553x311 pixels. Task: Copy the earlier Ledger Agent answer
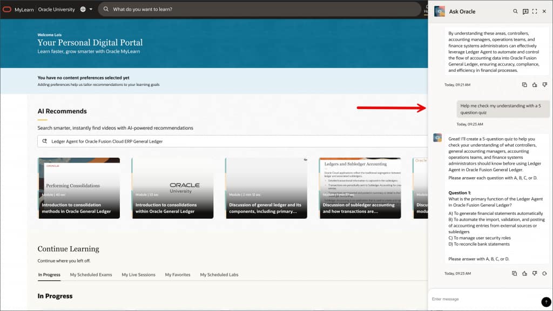(x=524, y=85)
